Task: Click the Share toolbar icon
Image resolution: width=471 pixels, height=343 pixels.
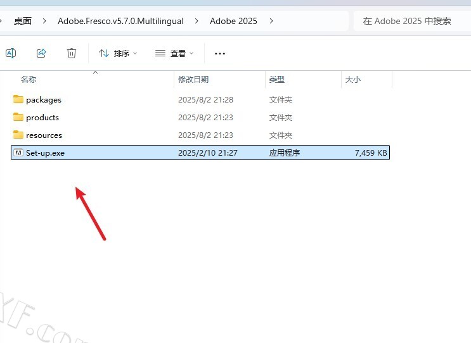Action: coord(41,53)
